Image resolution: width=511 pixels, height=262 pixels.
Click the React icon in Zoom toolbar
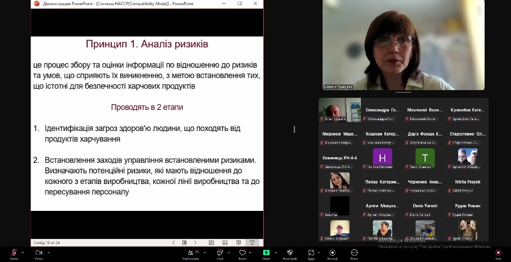(243, 253)
